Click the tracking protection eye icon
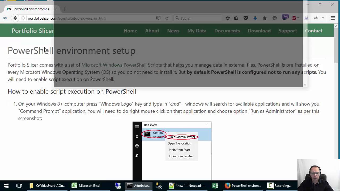340x191 pixels. 5,18
